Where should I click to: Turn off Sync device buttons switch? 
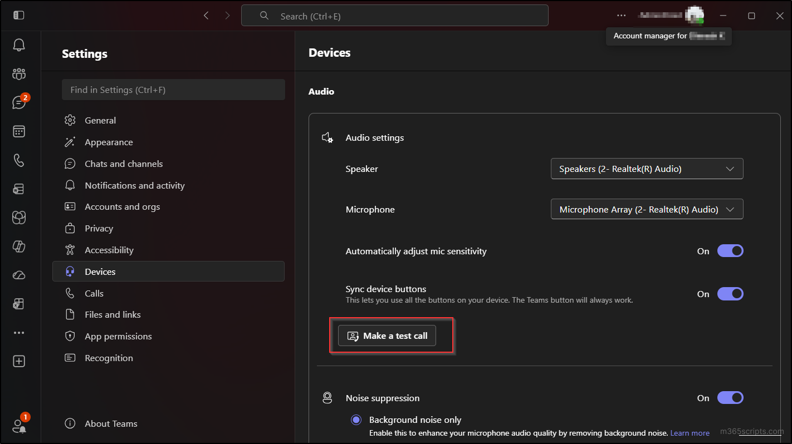(x=730, y=294)
